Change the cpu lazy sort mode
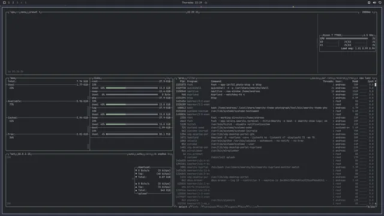The width and height of the screenshot is (384, 216). tap(365, 78)
